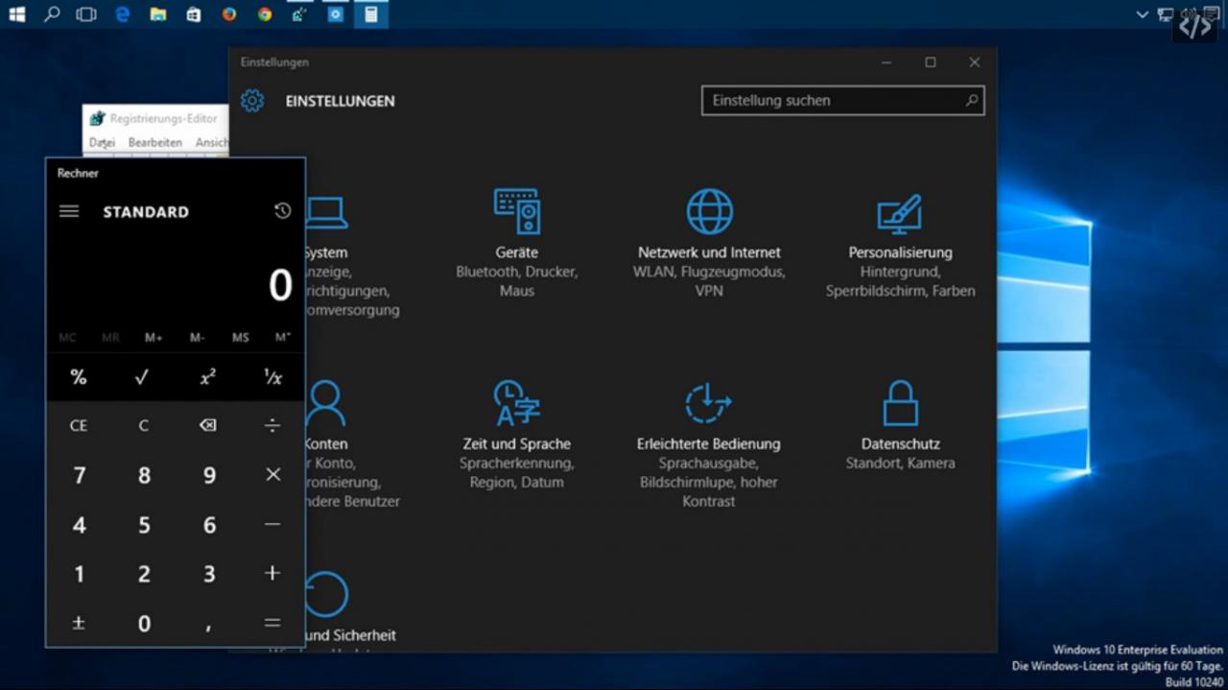1228x690 pixels.
Task: Click calculator digit 1
Action: [x=79, y=573]
